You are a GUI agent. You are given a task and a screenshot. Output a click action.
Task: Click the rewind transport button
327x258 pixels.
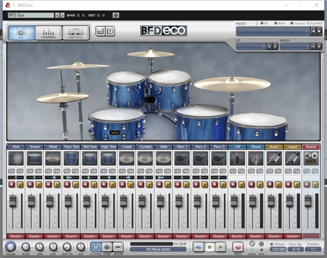coord(198,247)
